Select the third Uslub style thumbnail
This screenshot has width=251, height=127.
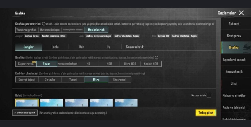77,102
